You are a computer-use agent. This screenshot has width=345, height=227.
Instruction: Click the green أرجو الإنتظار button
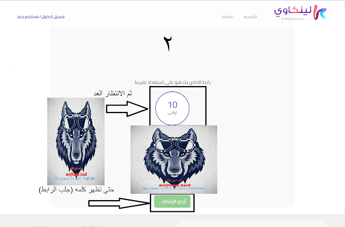click(172, 202)
